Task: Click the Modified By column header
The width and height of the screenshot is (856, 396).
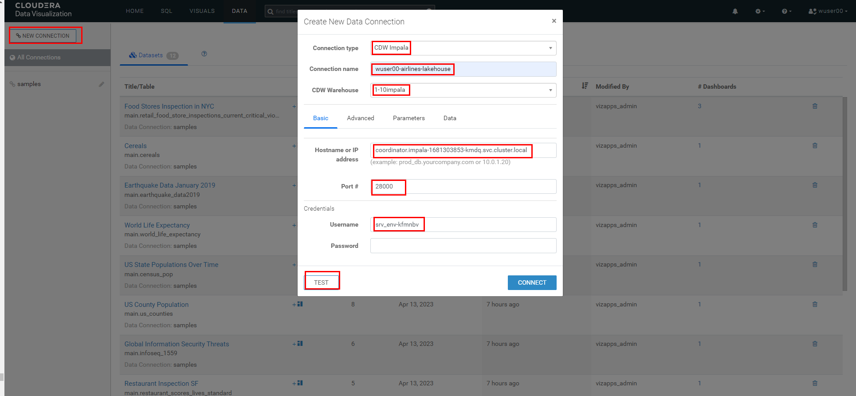Action: click(x=612, y=86)
